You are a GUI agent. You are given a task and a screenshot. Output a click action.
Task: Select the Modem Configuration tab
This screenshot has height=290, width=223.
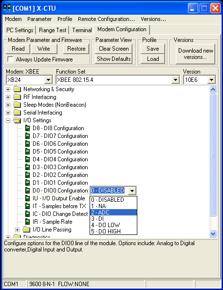[122, 29]
